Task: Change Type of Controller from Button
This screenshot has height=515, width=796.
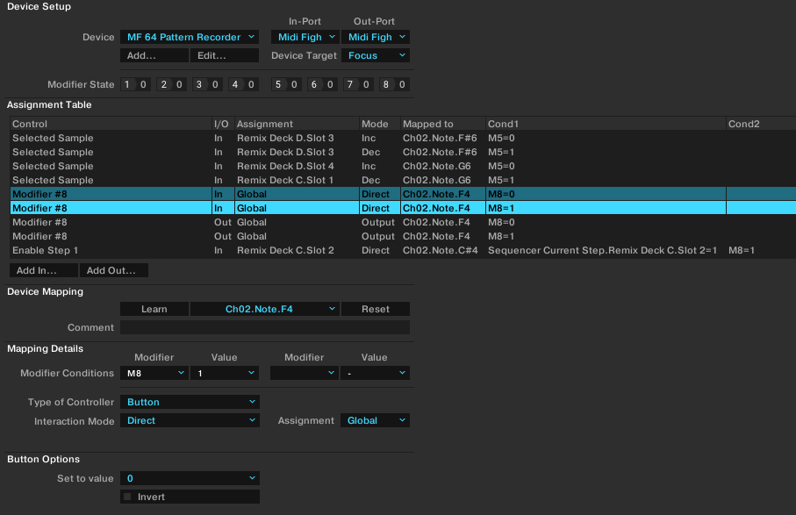Action: click(x=190, y=402)
